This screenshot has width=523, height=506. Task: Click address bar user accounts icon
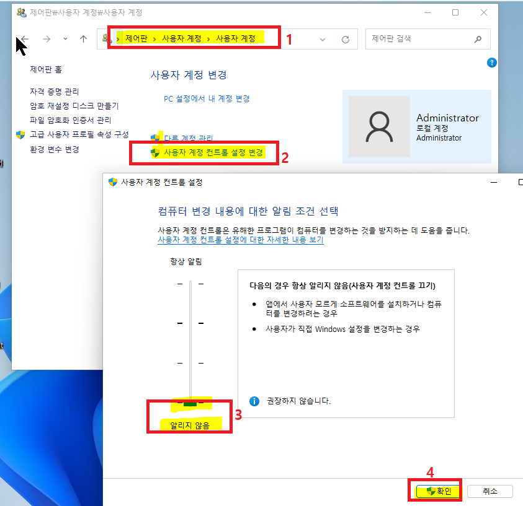[105, 38]
